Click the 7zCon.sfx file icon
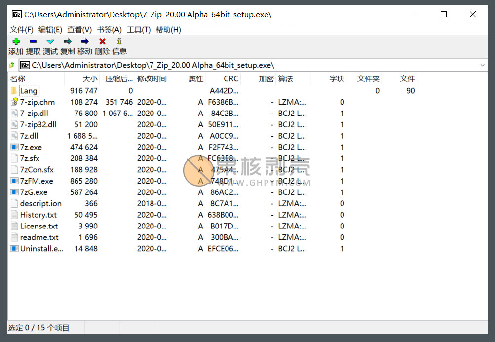This screenshot has height=342, width=495. [x=14, y=170]
